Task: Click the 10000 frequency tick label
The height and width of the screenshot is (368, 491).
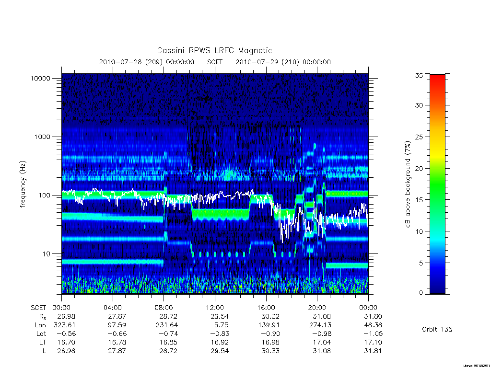Action: [x=40, y=78]
